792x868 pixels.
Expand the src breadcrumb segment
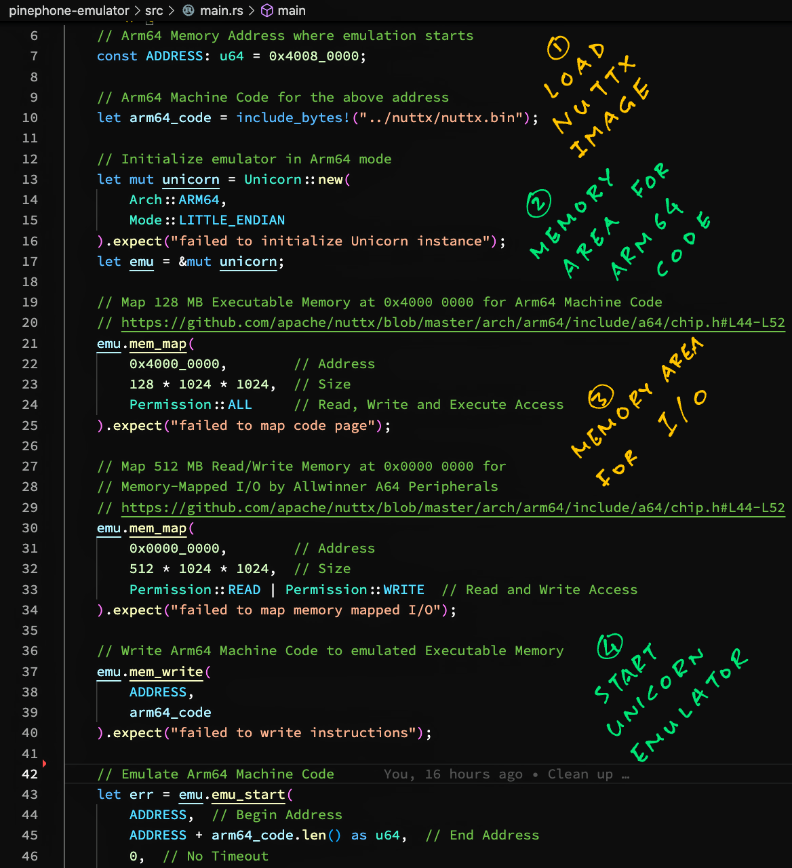pos(154,11)
